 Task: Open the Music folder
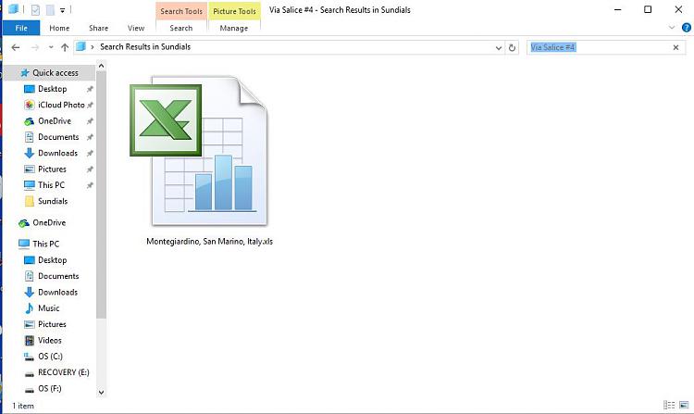49,308
